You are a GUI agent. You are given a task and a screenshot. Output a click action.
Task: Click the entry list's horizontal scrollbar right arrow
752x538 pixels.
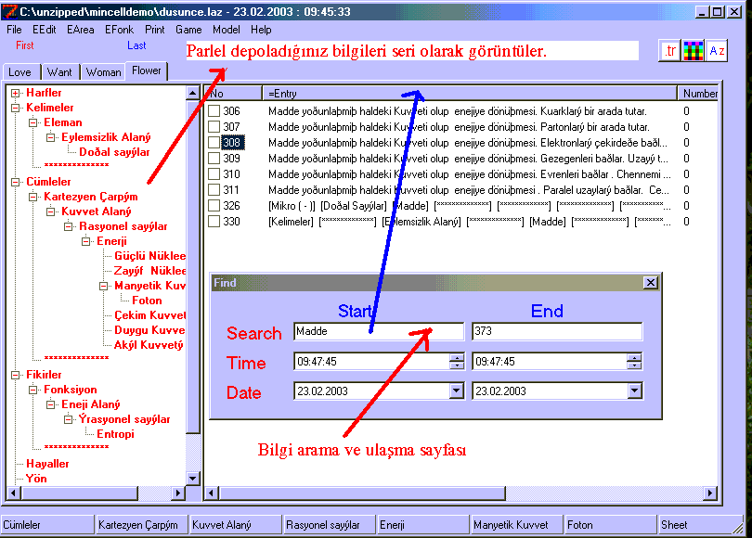(x=710, y=493)
